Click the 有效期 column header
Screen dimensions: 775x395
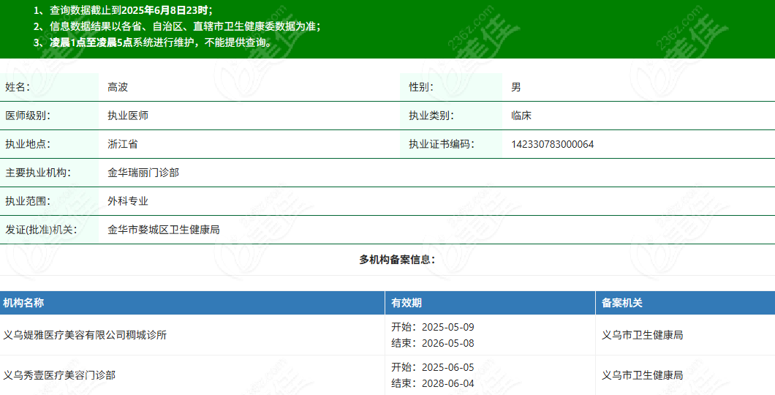tap(407, 303)
